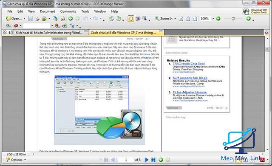Open the zoom percentage dropdown
This screenshot has width=272, height=166.
(x=213, y=19)
